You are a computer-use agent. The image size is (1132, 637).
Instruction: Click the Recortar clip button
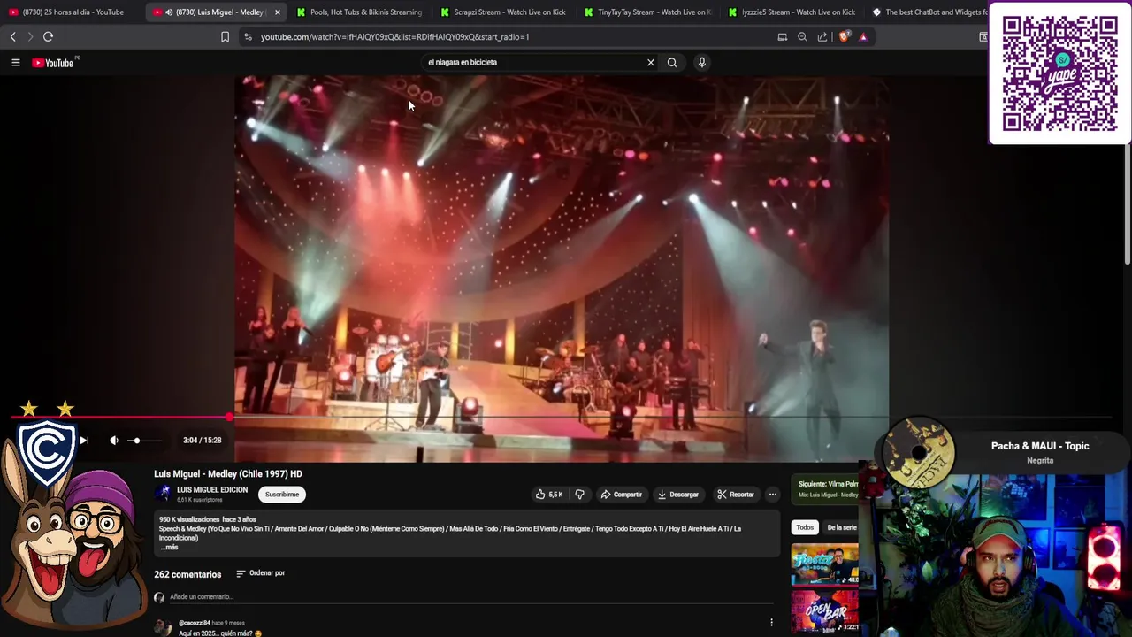point(736,495)
